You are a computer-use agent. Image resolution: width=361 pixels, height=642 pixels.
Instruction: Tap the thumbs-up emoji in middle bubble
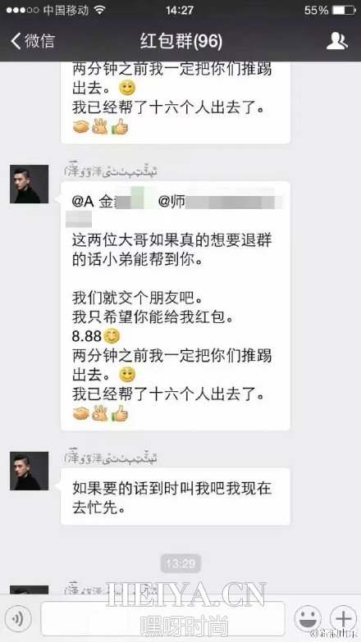(120, 413)
